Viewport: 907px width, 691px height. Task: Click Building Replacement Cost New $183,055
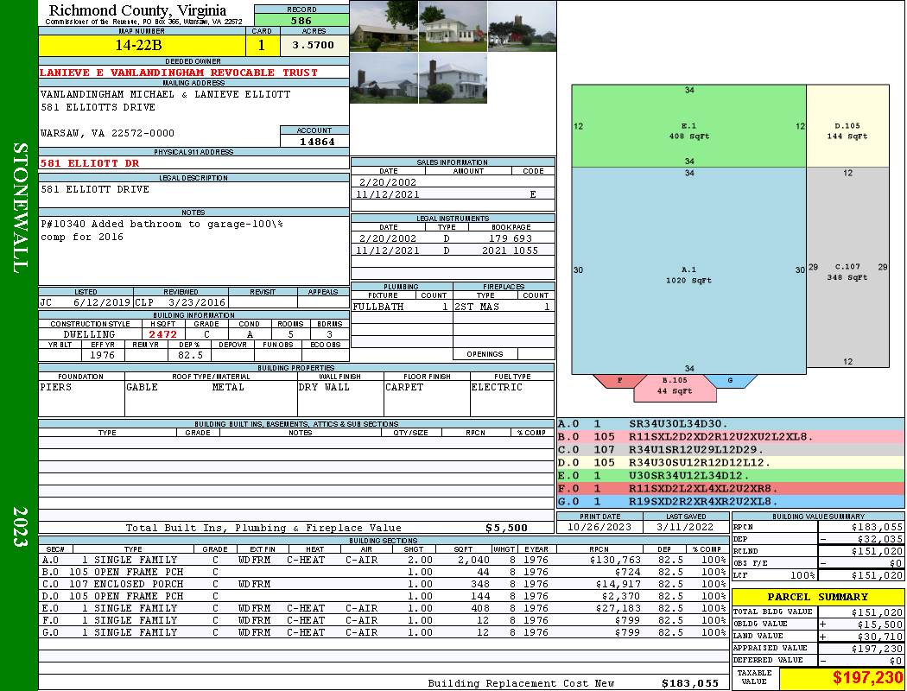690,683
